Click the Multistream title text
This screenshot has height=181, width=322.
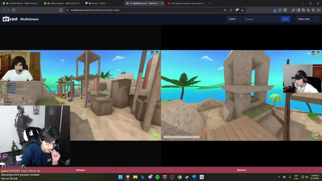pyautogui.click(x=29, y=19)
